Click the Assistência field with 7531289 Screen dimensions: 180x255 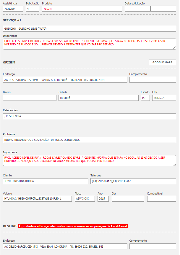point(13,9)
